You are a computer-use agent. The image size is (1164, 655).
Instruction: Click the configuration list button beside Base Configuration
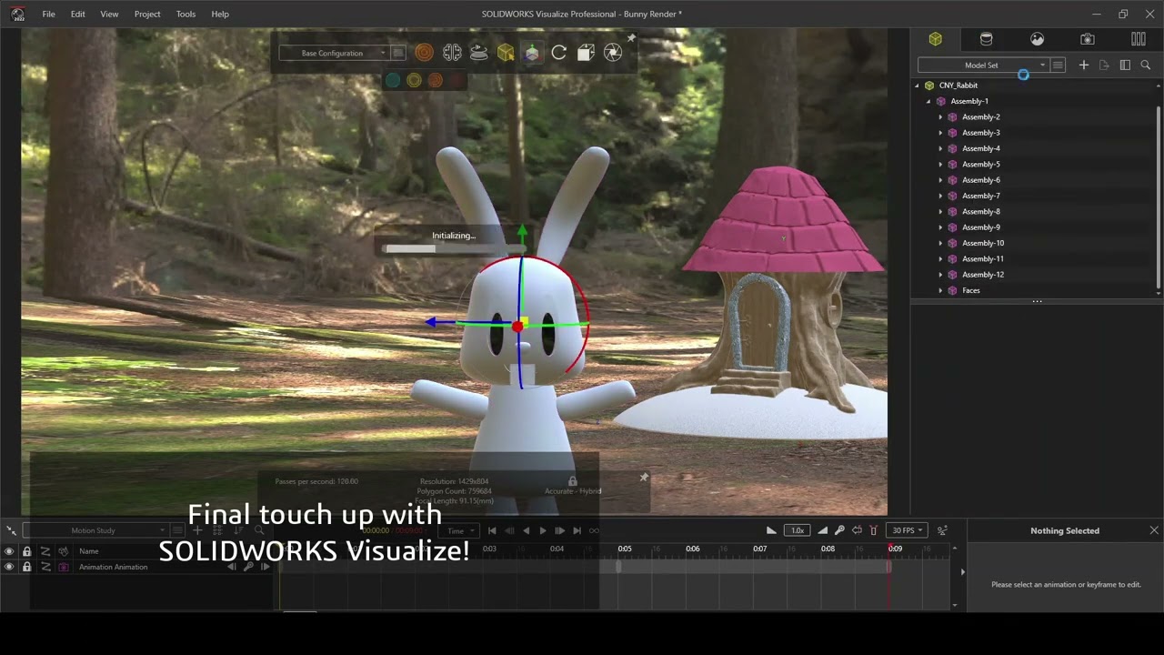(x=397, y=53)
